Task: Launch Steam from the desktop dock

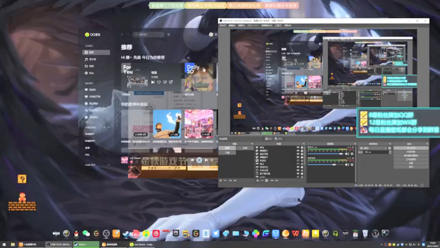Action: click(x=126, y=233)
